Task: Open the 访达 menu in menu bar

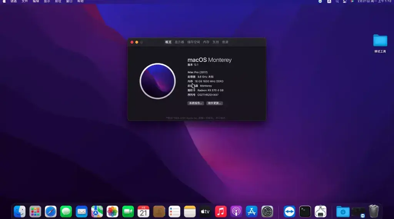Action: tap(13, 2)
